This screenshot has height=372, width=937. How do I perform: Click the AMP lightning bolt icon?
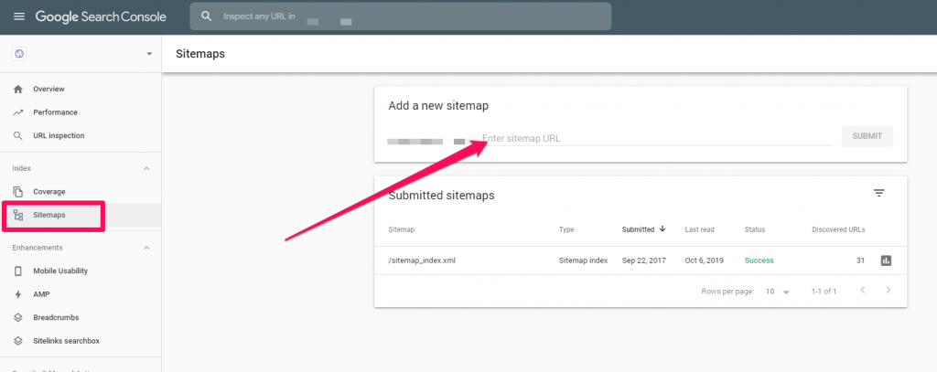18,294
